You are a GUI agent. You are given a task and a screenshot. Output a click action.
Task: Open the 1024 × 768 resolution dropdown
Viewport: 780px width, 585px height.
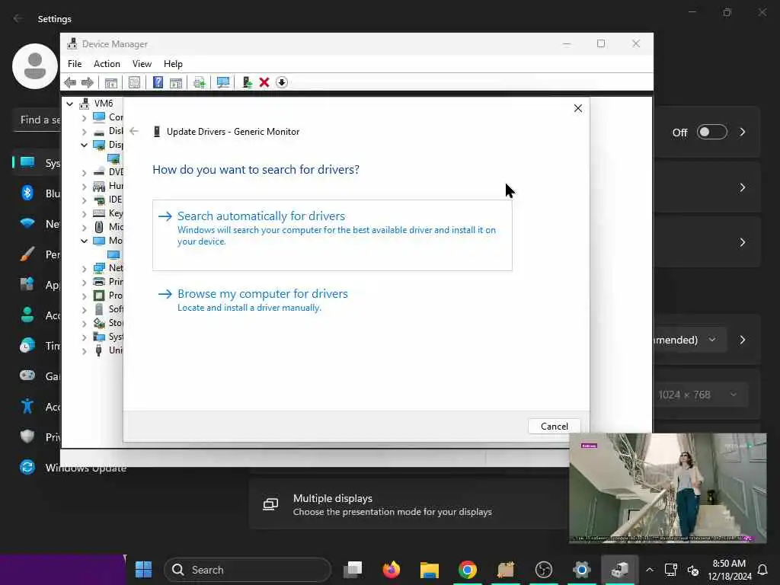coord(701,395)
